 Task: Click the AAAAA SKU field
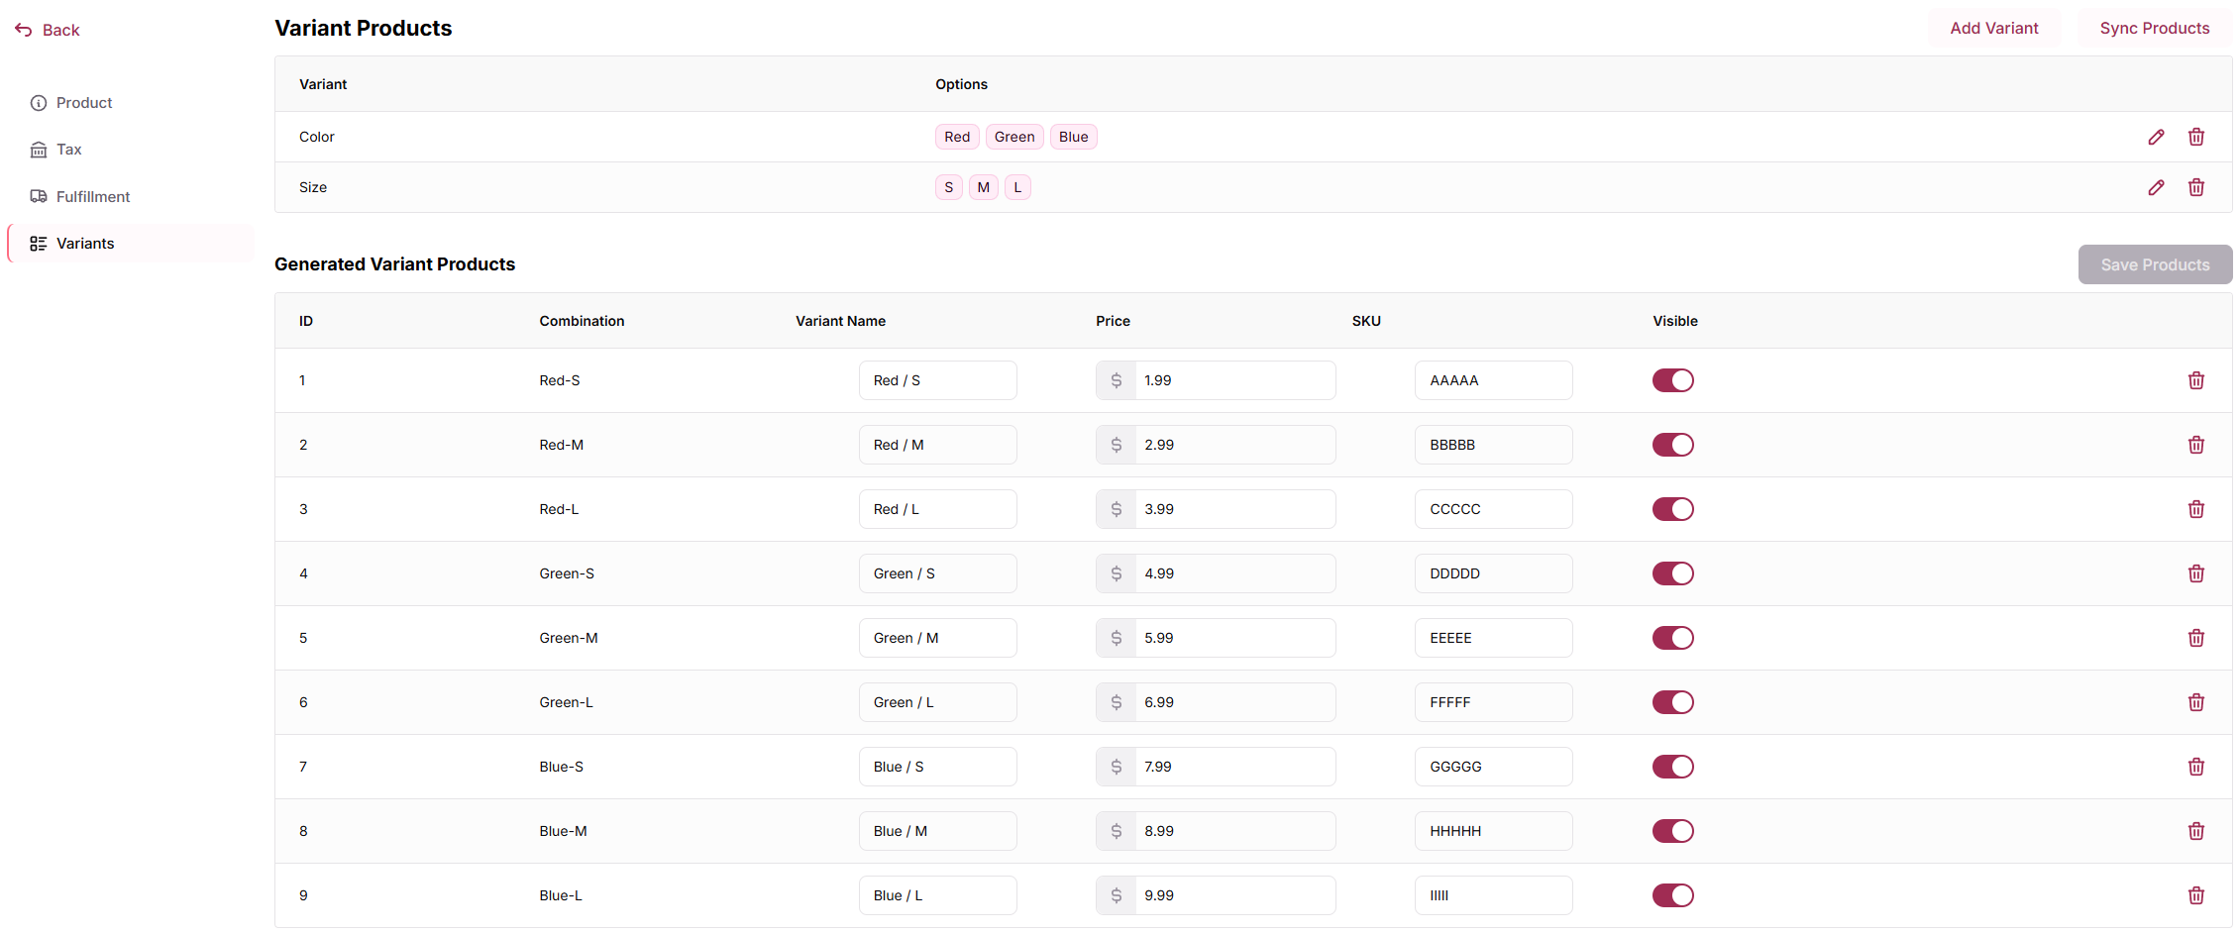1493,380
